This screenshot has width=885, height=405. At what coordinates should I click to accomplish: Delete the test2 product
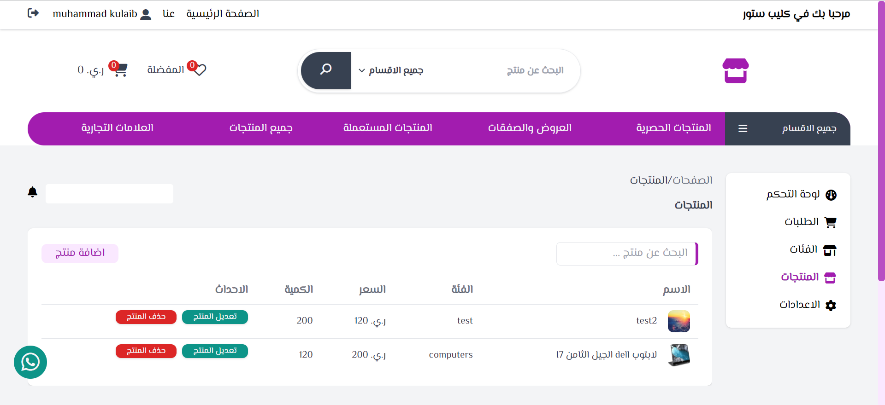point(146,317)
